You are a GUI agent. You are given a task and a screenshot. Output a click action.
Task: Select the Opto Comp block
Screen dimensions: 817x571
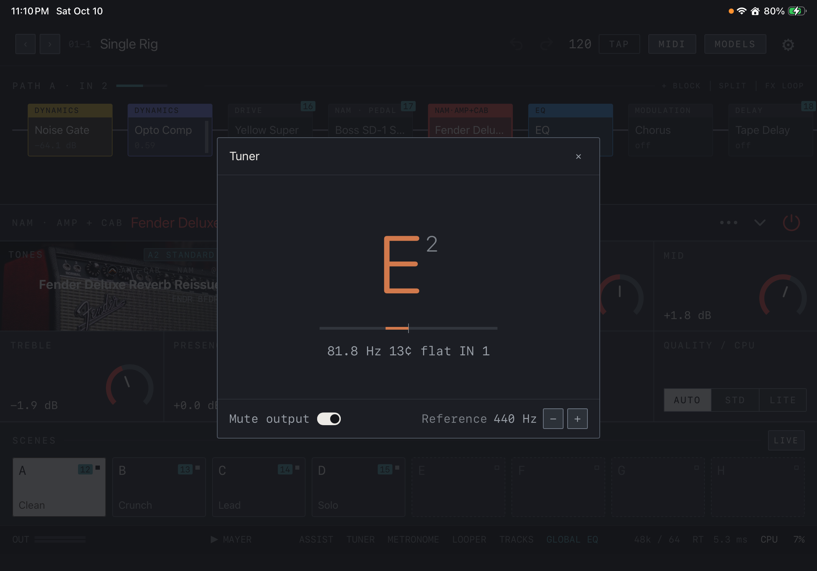pos(170,130)
